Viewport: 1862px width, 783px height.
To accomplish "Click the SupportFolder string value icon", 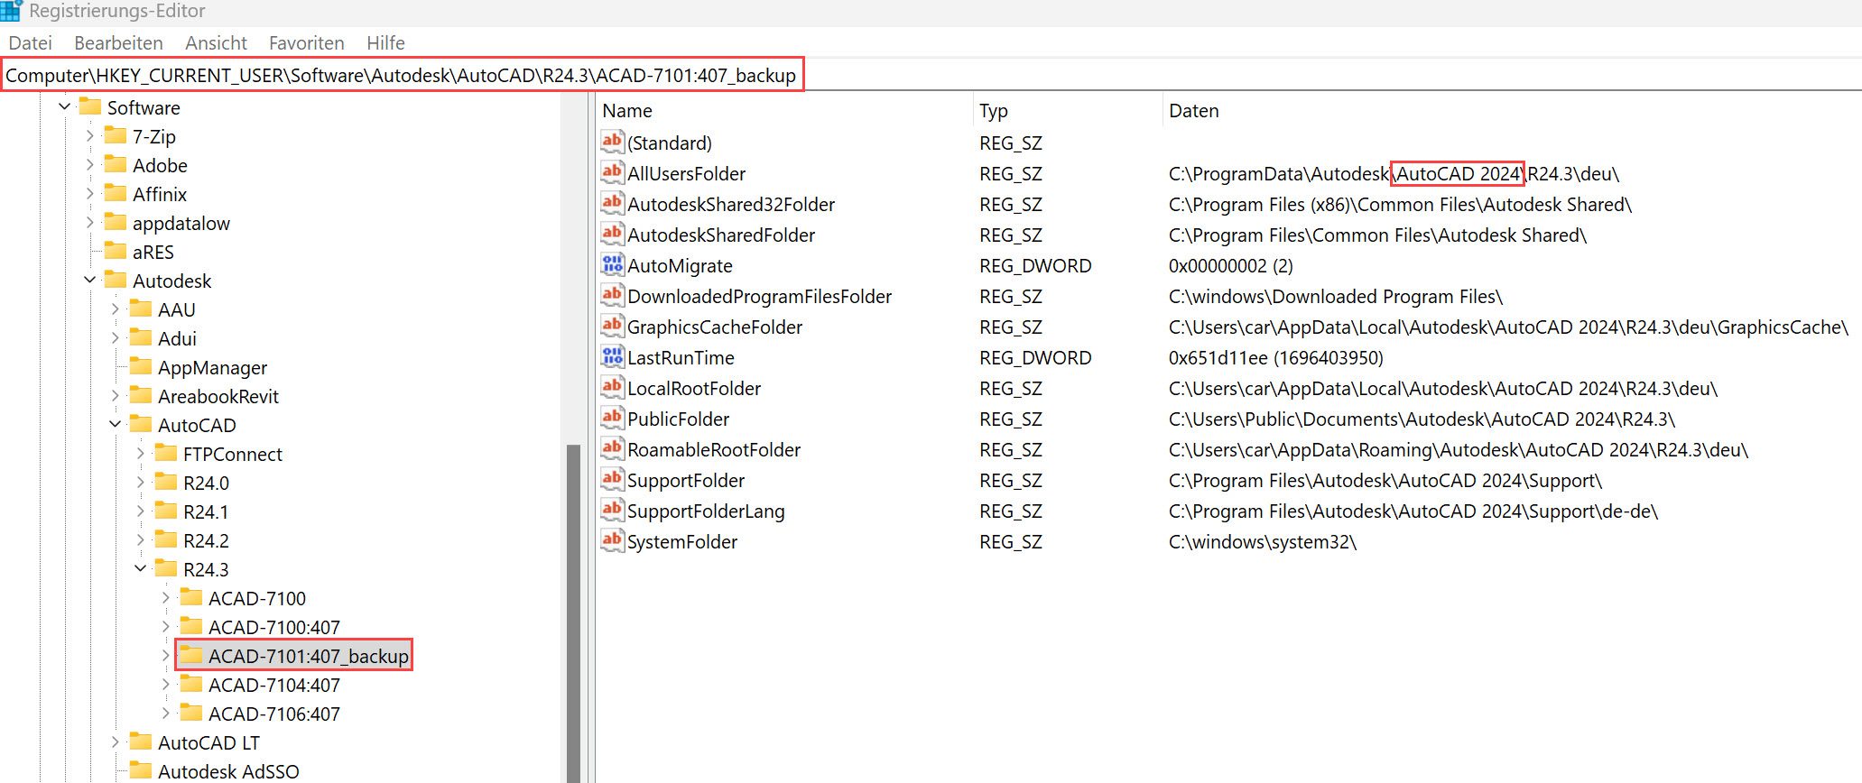I will 612,479.
